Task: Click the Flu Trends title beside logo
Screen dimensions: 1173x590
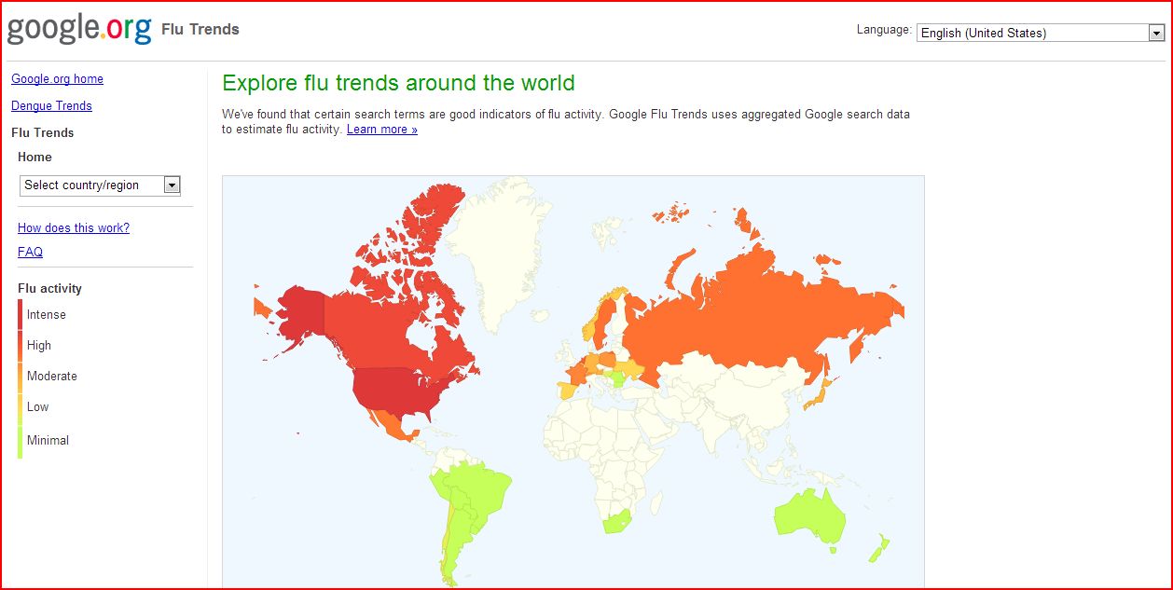Action: (x=200, y=30)
